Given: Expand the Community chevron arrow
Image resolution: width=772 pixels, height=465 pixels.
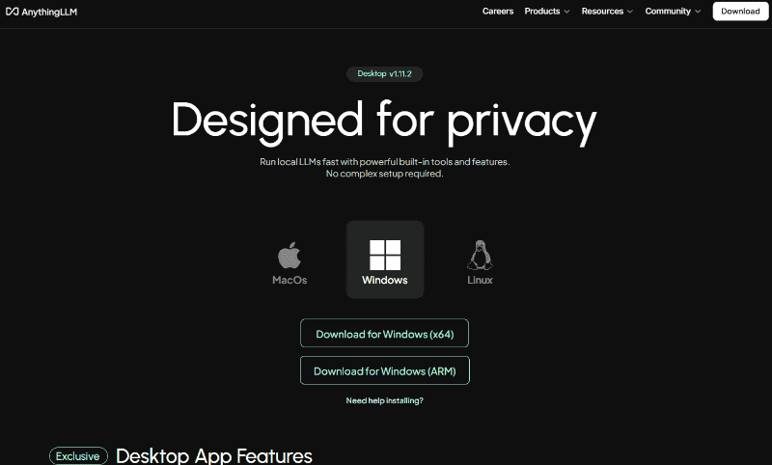Looking at the screenshot, I should pos(698,12).
